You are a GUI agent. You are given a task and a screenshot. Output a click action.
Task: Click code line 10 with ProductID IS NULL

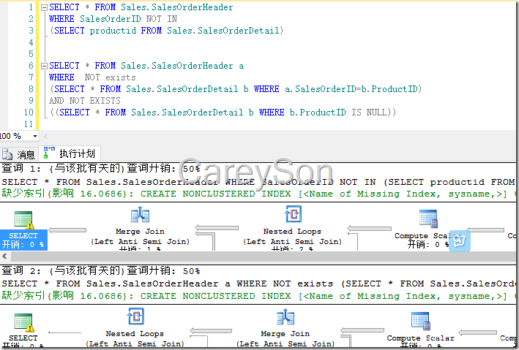pyautogui.click(x=223, y=113)
